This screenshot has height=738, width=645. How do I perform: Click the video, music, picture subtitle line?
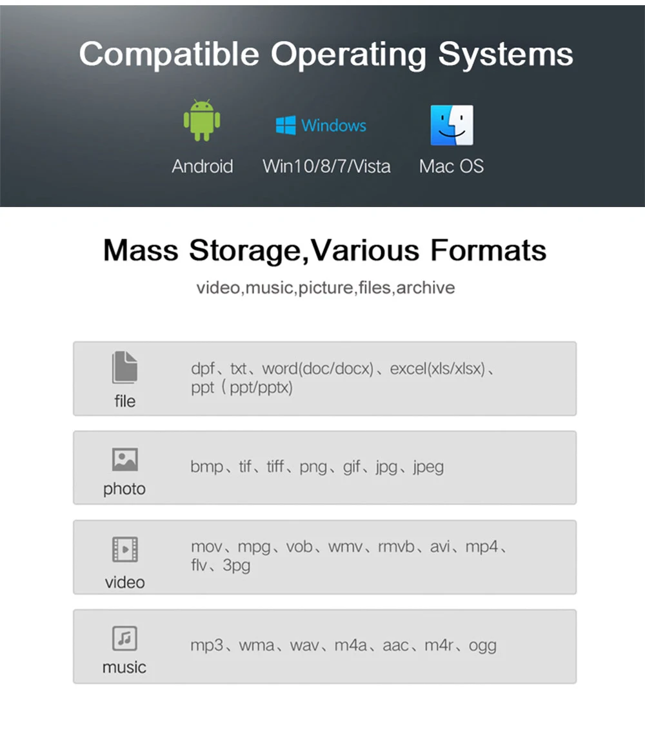325,288
